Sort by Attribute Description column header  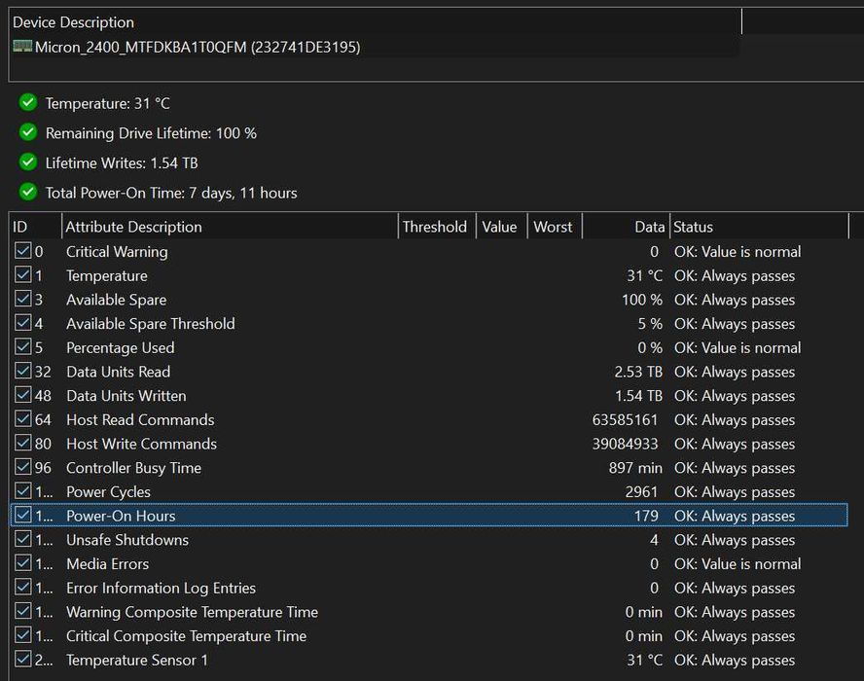point(230,227)
